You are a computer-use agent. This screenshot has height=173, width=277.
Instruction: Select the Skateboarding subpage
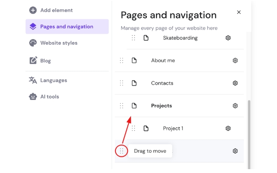coord(180,38)
